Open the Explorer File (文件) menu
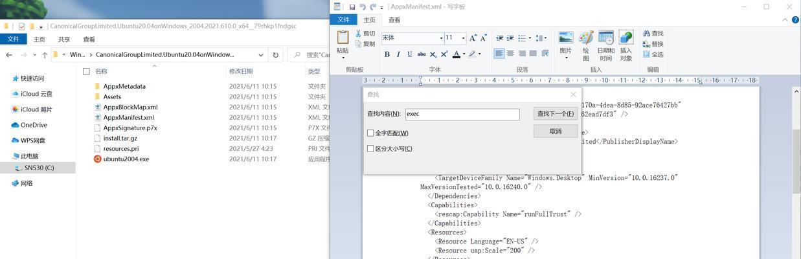 pyautogui.click(x=13, y=39)
